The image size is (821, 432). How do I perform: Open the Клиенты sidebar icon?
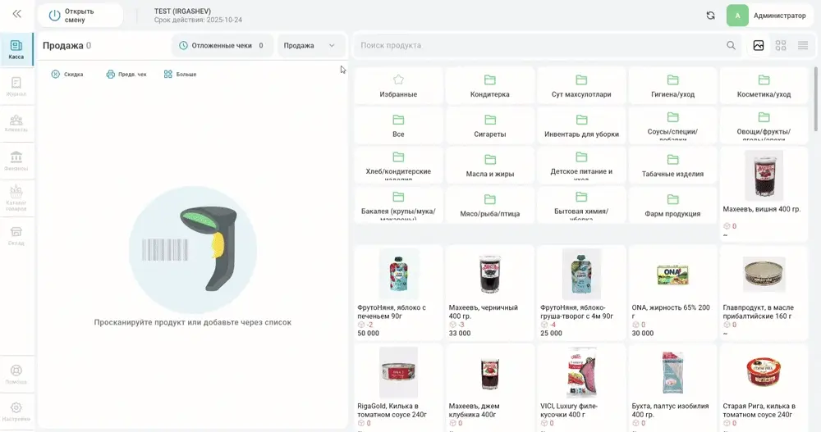point(16,124)
